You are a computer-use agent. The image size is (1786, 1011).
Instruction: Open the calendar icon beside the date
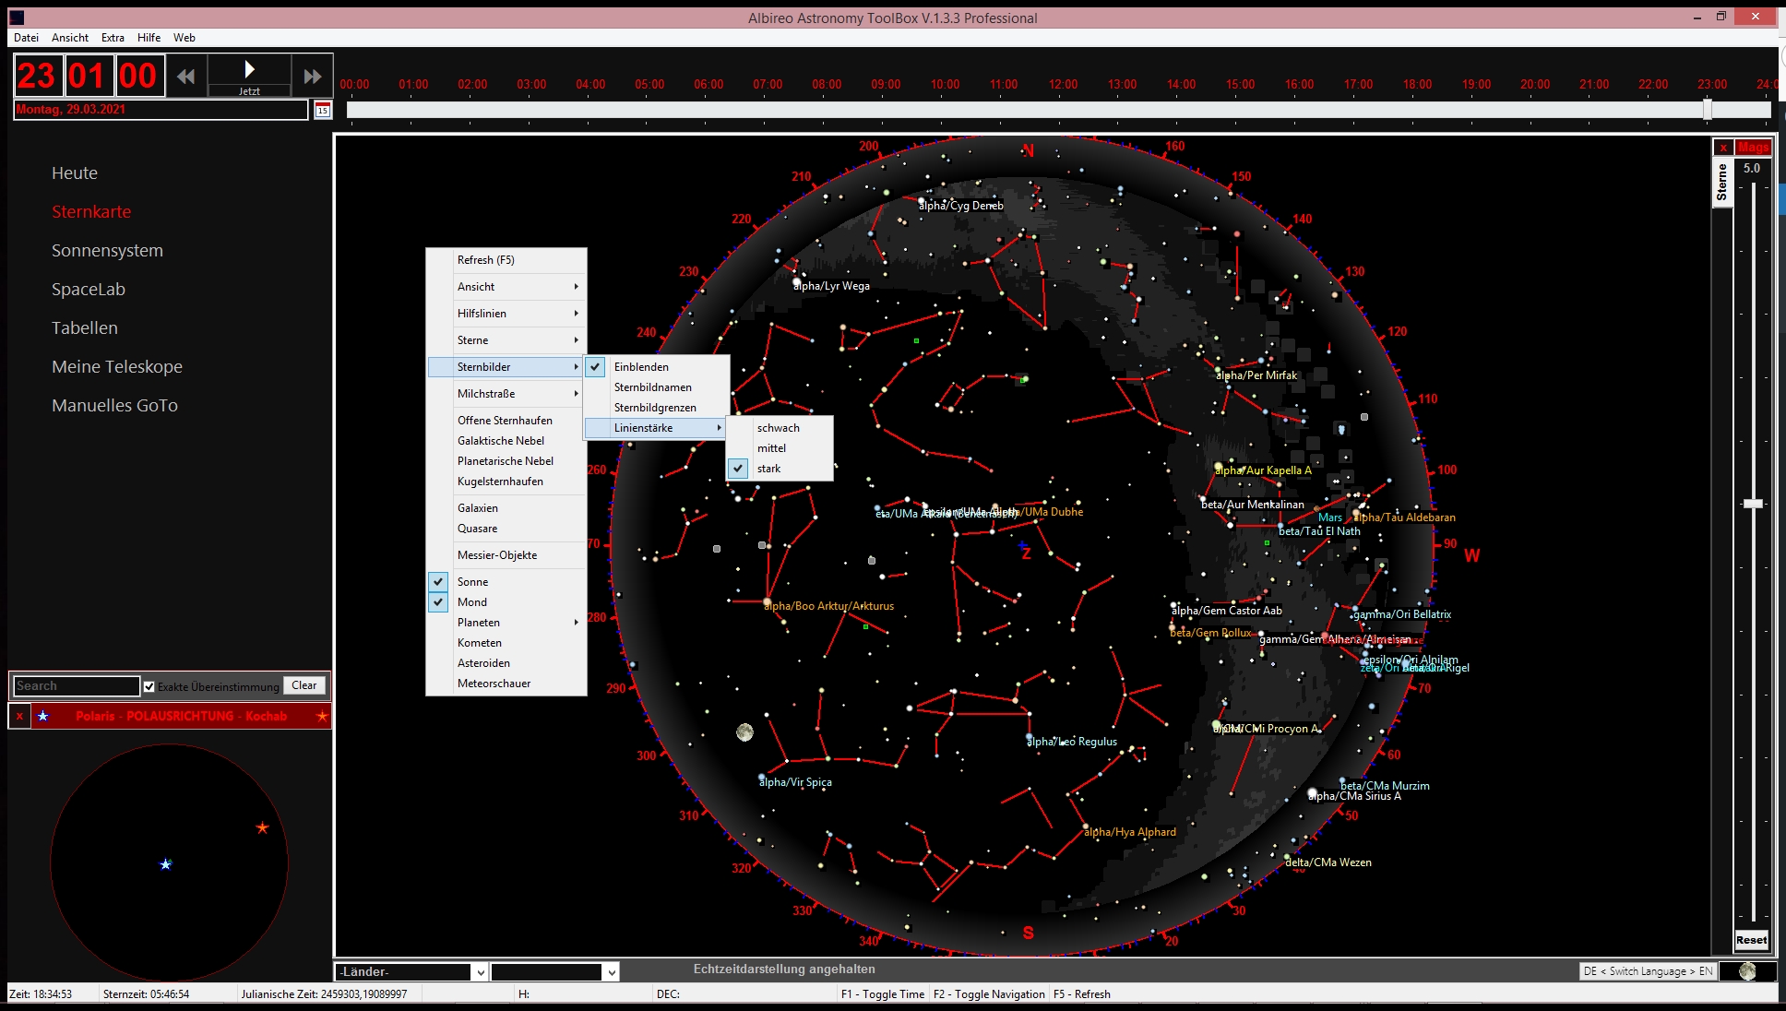tap(323, 110)
